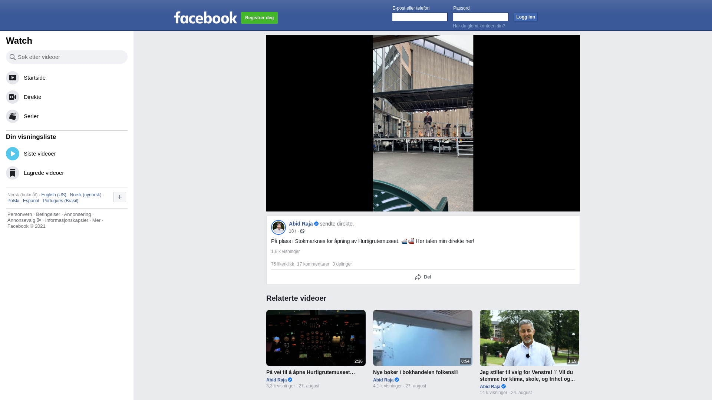This screenshot has width=712, height=400.
Task: Click the Lagrede videoer bookmark icon
Action: tap(13, 173)
